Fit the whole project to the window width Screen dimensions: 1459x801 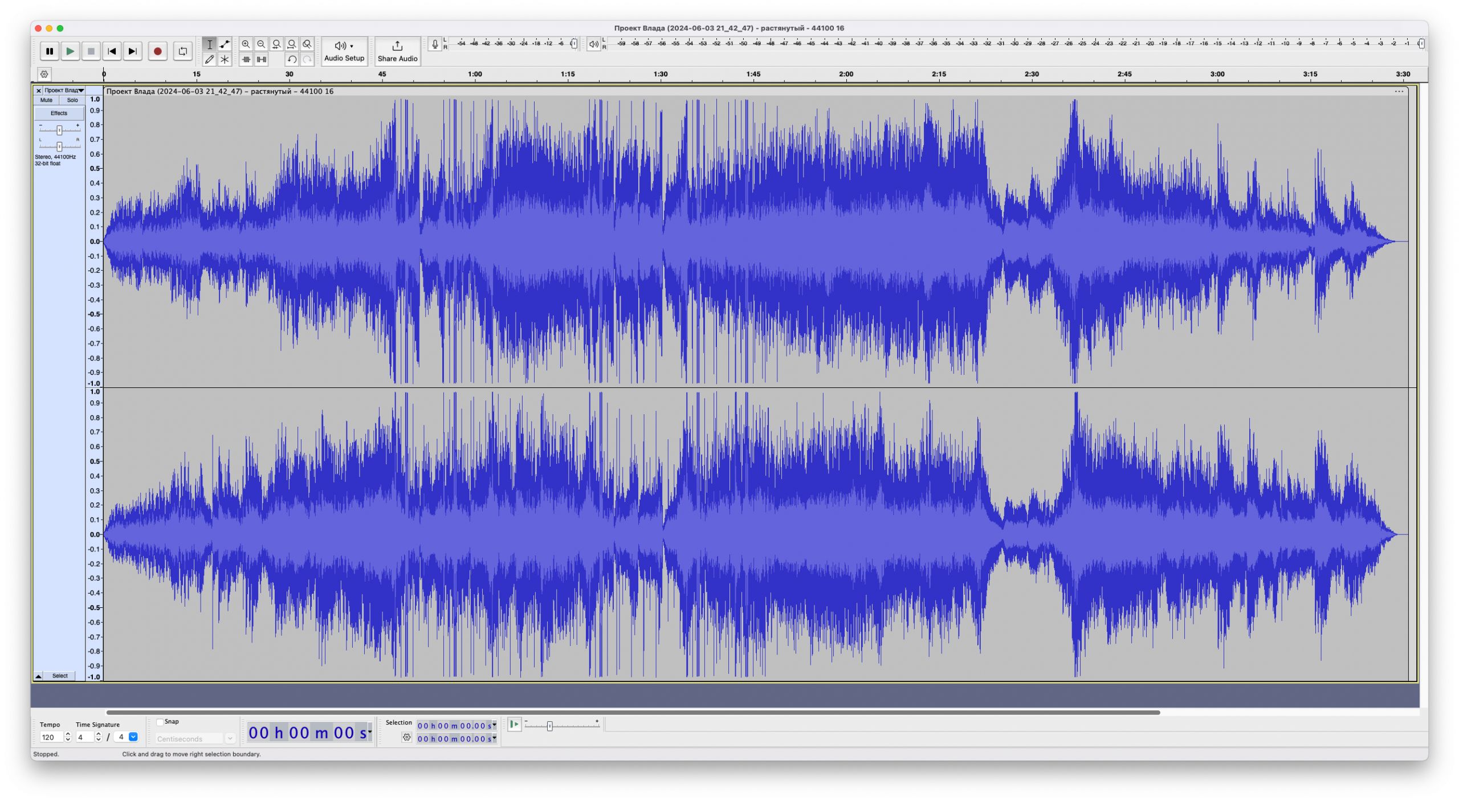pos(292,44)
